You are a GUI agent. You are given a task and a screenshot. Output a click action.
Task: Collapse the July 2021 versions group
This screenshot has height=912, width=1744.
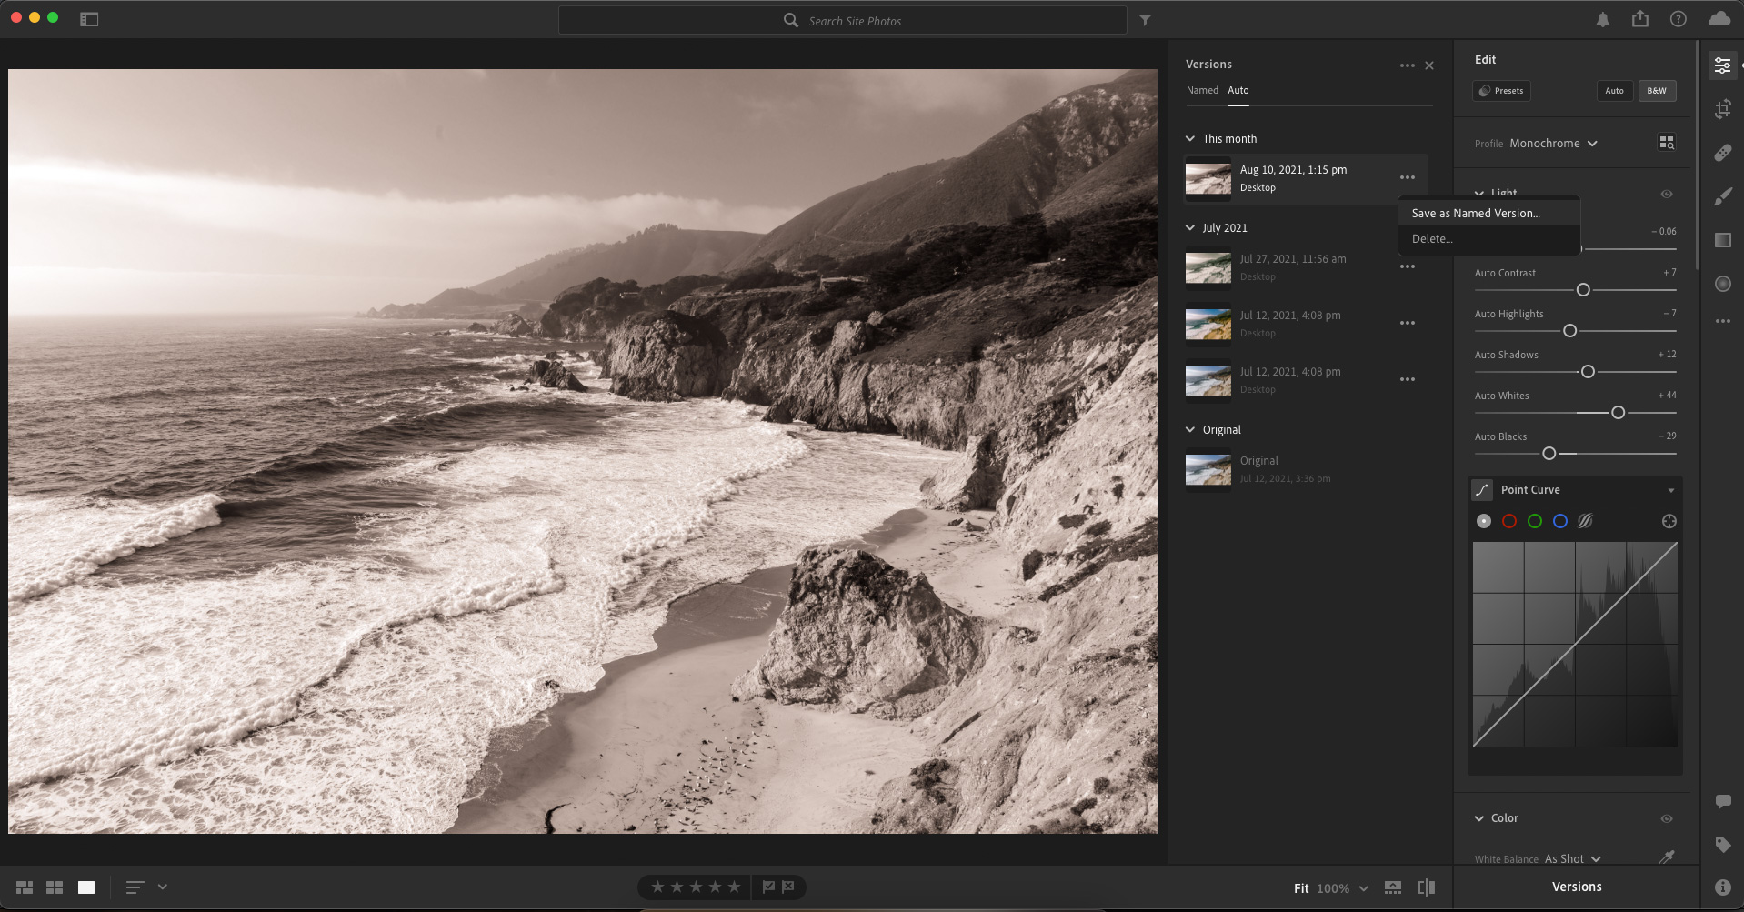[x=1190, y=228]
